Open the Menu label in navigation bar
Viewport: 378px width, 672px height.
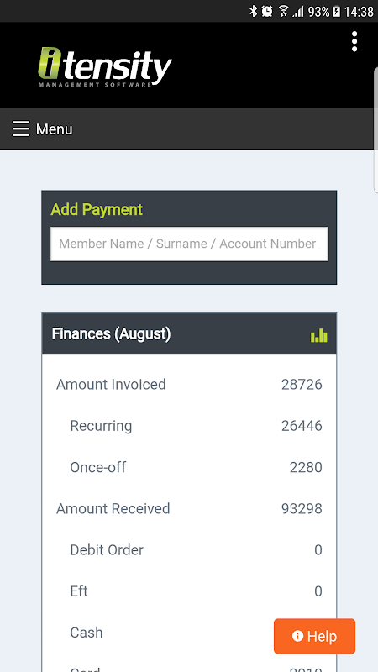[54, 129]
